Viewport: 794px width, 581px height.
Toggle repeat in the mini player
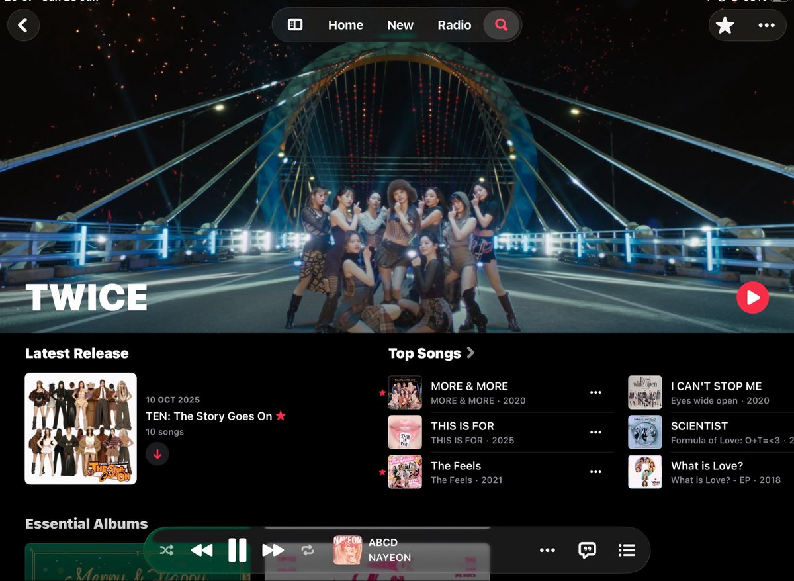pyautogui.click(x=308, y=550)
